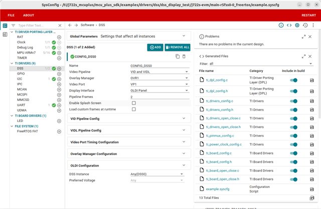Close the Generated Files panel
The height and width of the screenshot is (209, 321).
310,56
